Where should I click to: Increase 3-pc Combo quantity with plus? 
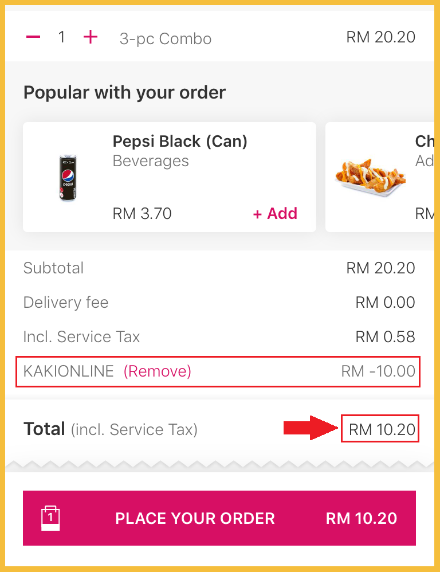tap(91, 37)
